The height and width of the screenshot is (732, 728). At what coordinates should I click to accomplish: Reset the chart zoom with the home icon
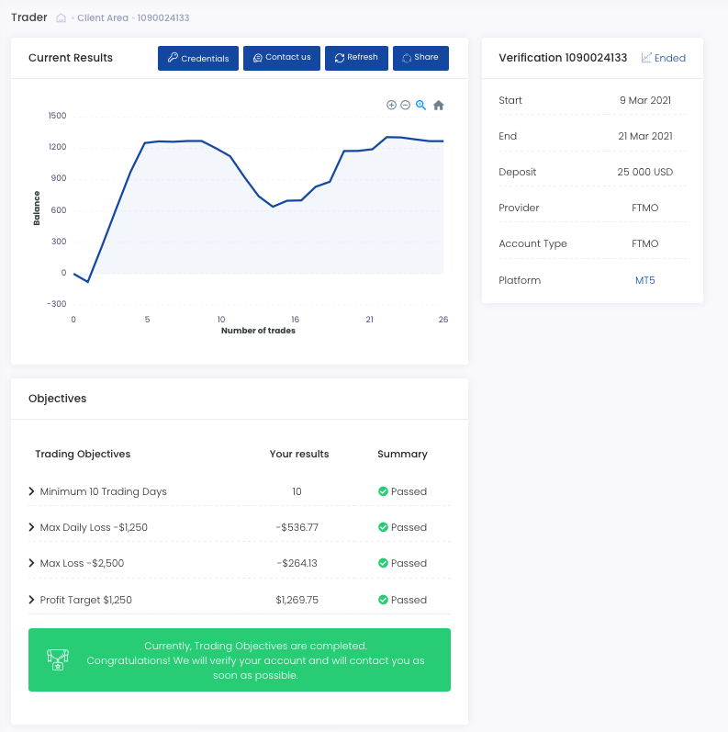point(439,106)
